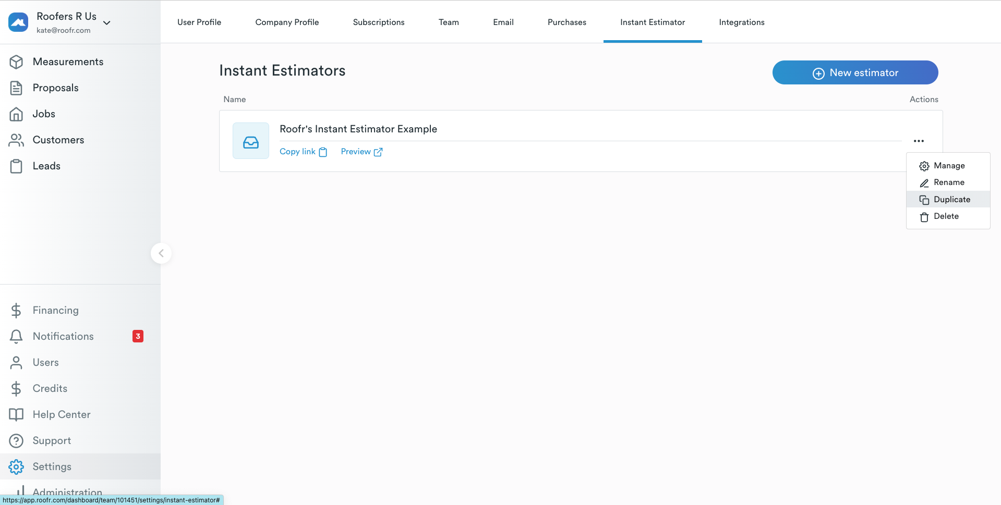The width and height of the screenshot is (1001, 505).
Task: Click the copy clipboard icon beside Copy link
Action: click(323, 152)
